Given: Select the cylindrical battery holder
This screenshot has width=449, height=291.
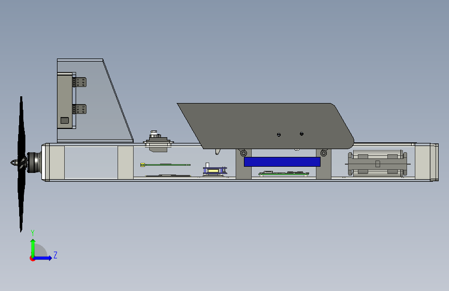Looking at the screenshot, I should click(x=378, y=163).
